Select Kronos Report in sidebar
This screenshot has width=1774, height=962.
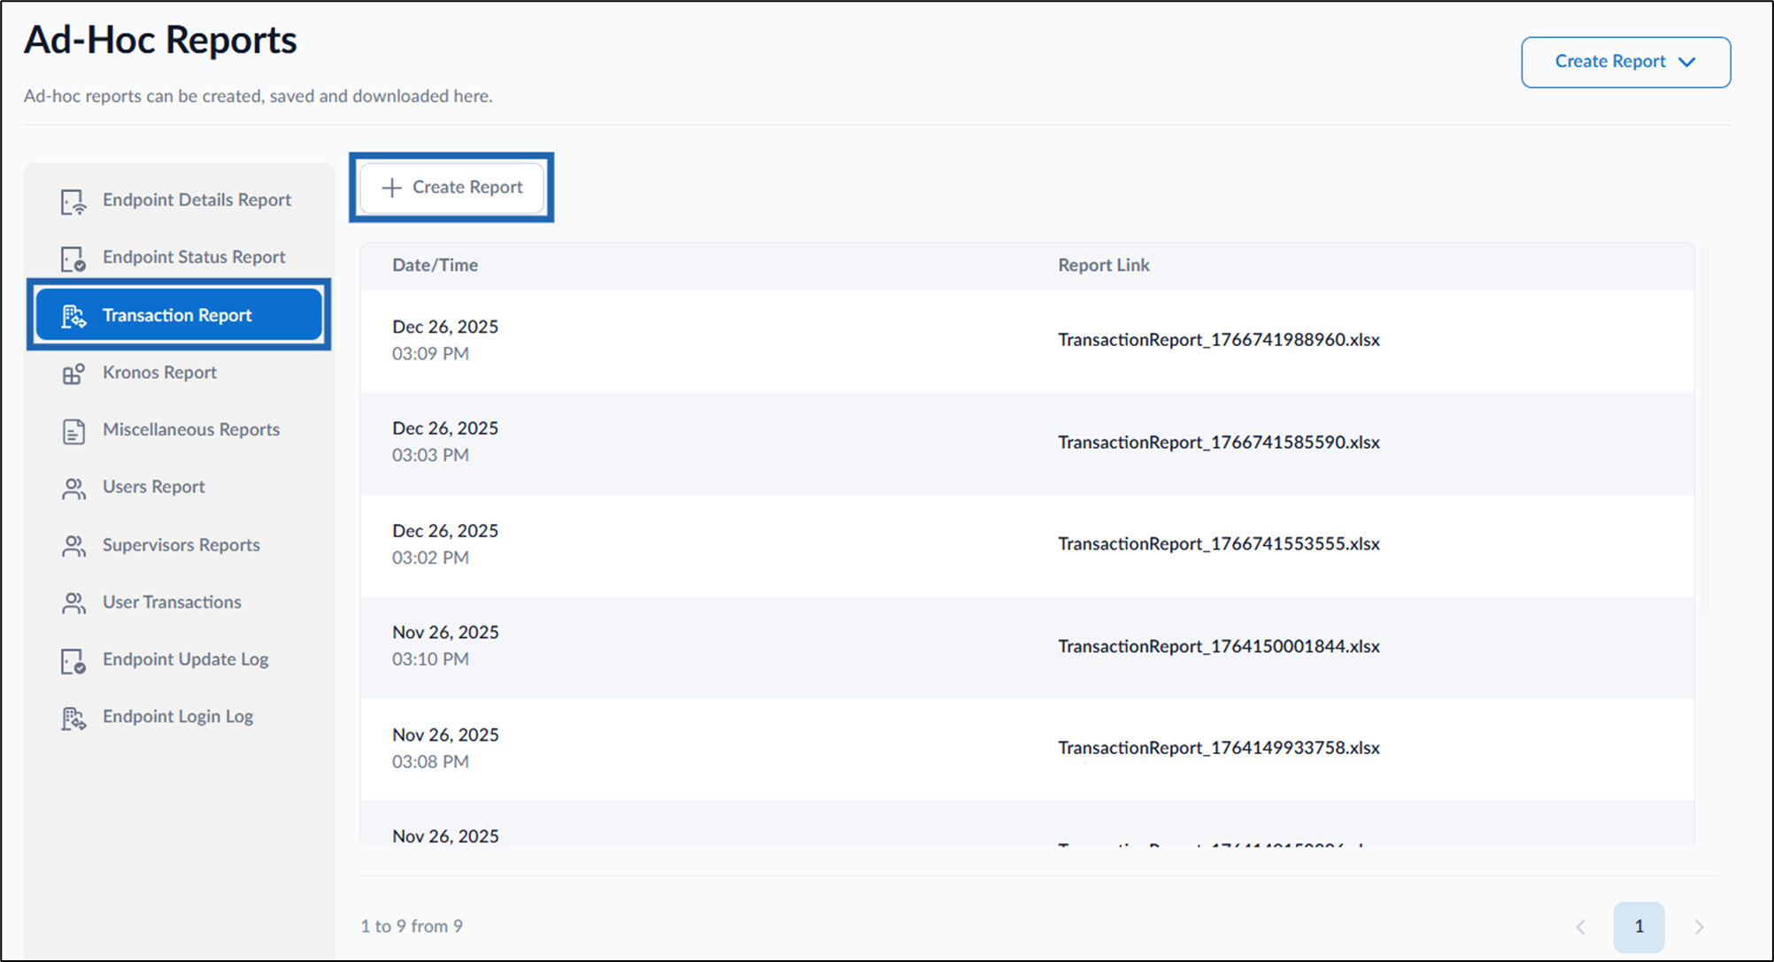(x=179, y=373)
